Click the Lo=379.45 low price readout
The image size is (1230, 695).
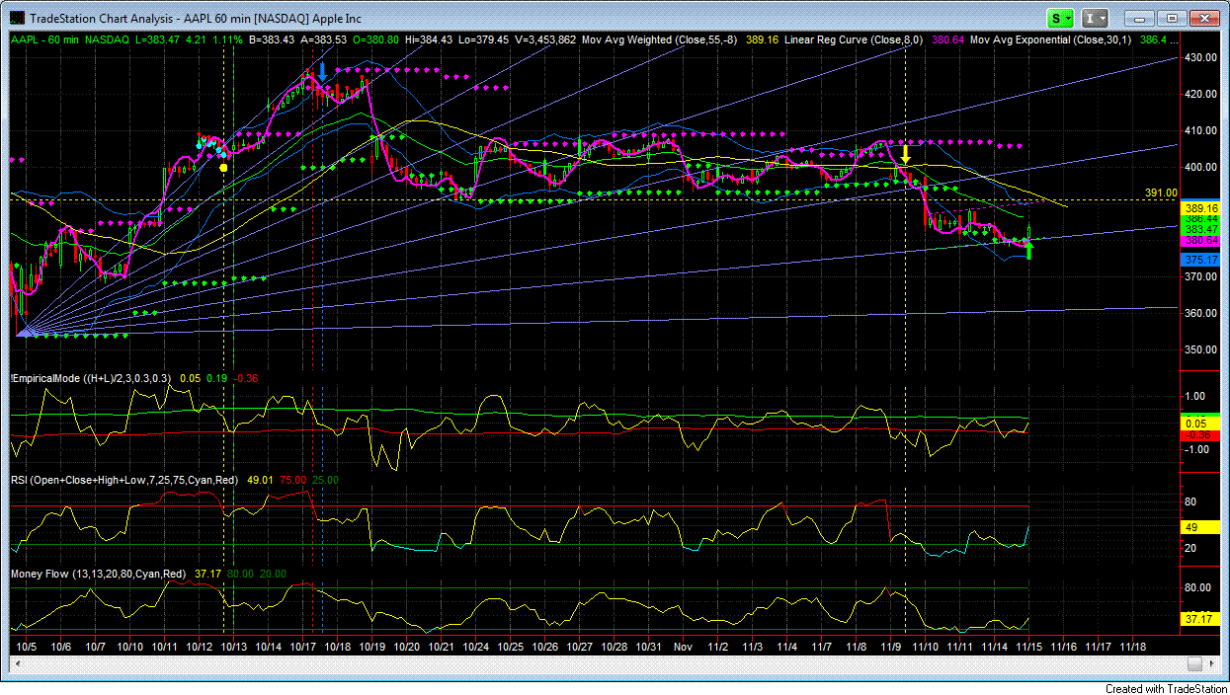pos(482,40)
